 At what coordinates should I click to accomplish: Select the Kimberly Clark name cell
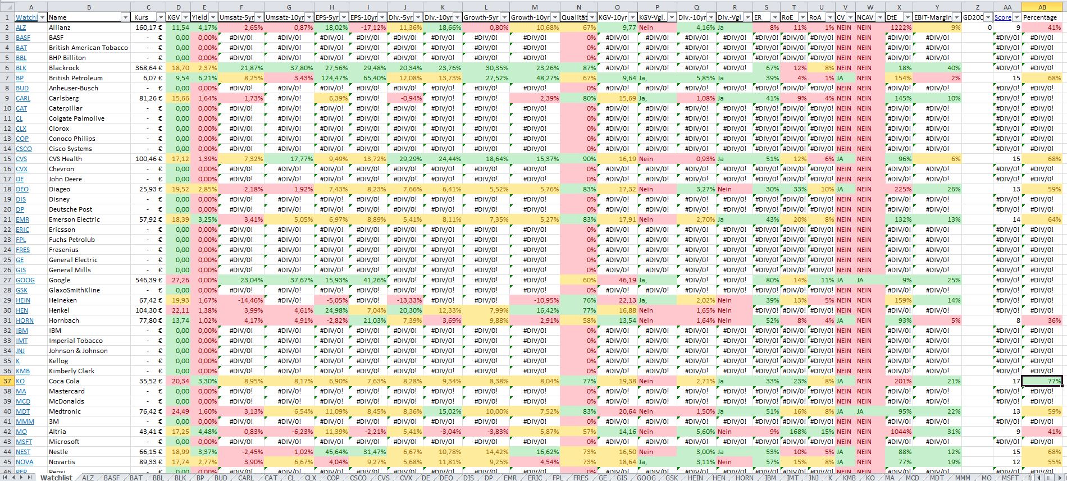[x=89, y=371]
